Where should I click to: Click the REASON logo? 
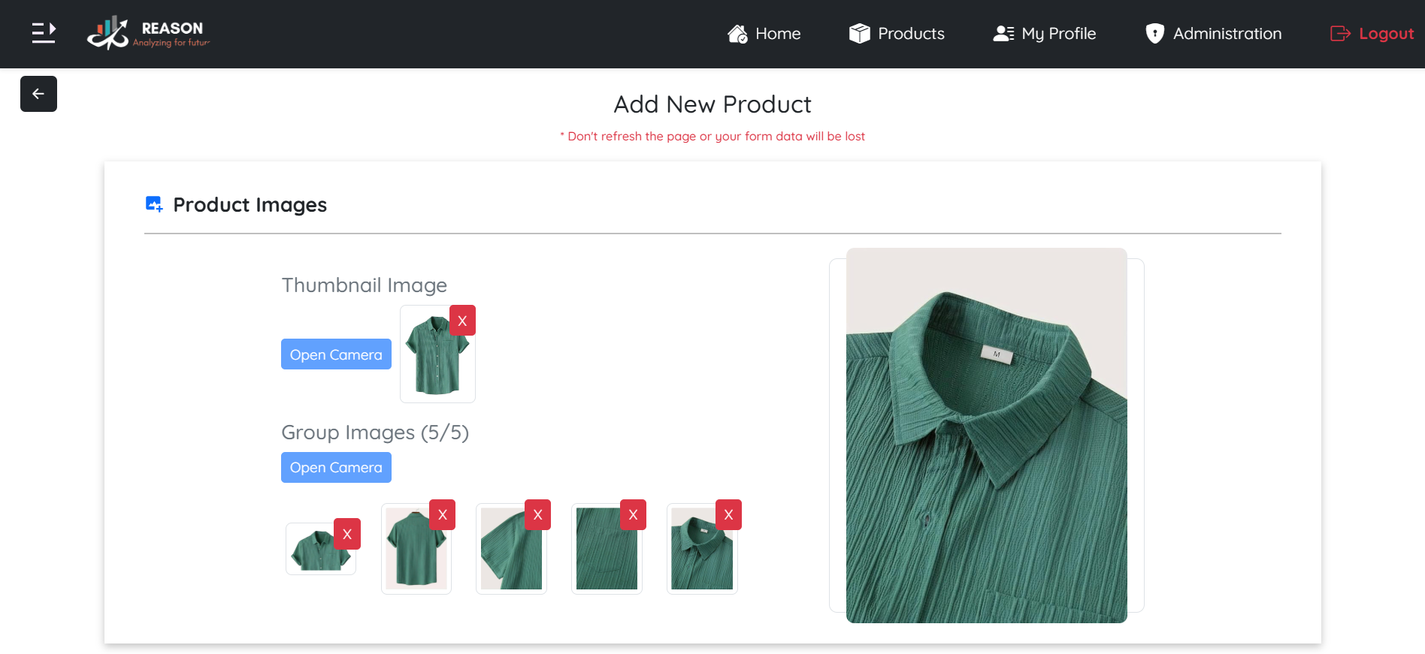click(149, 33)
